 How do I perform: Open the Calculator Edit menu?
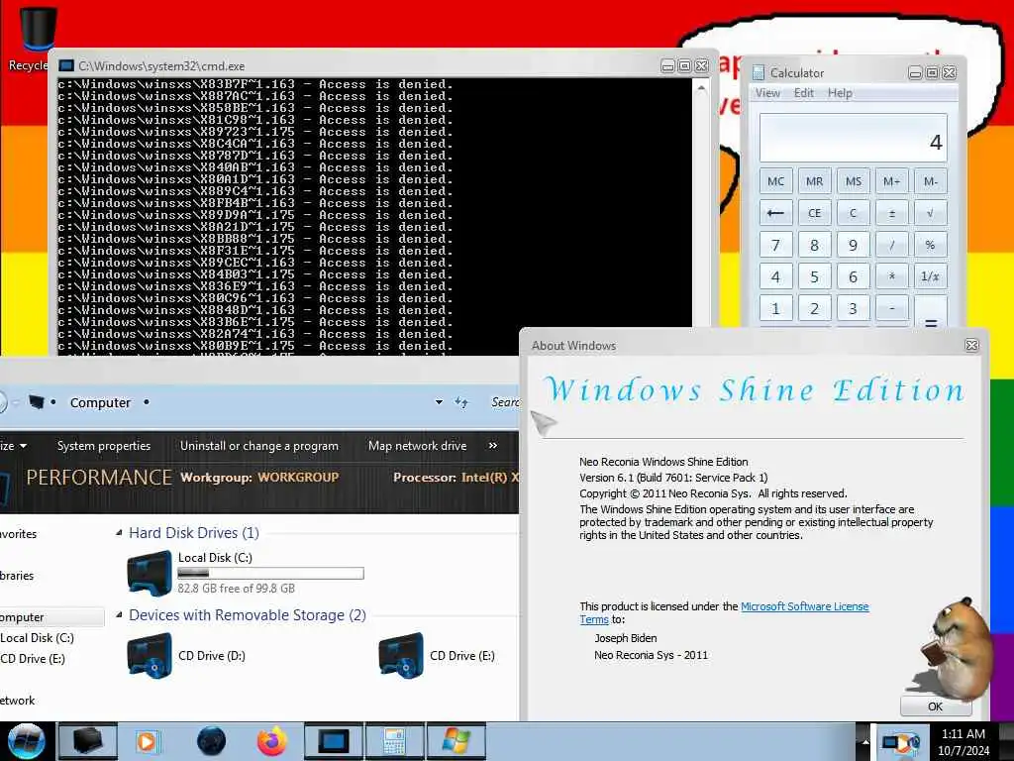point(804,93)
